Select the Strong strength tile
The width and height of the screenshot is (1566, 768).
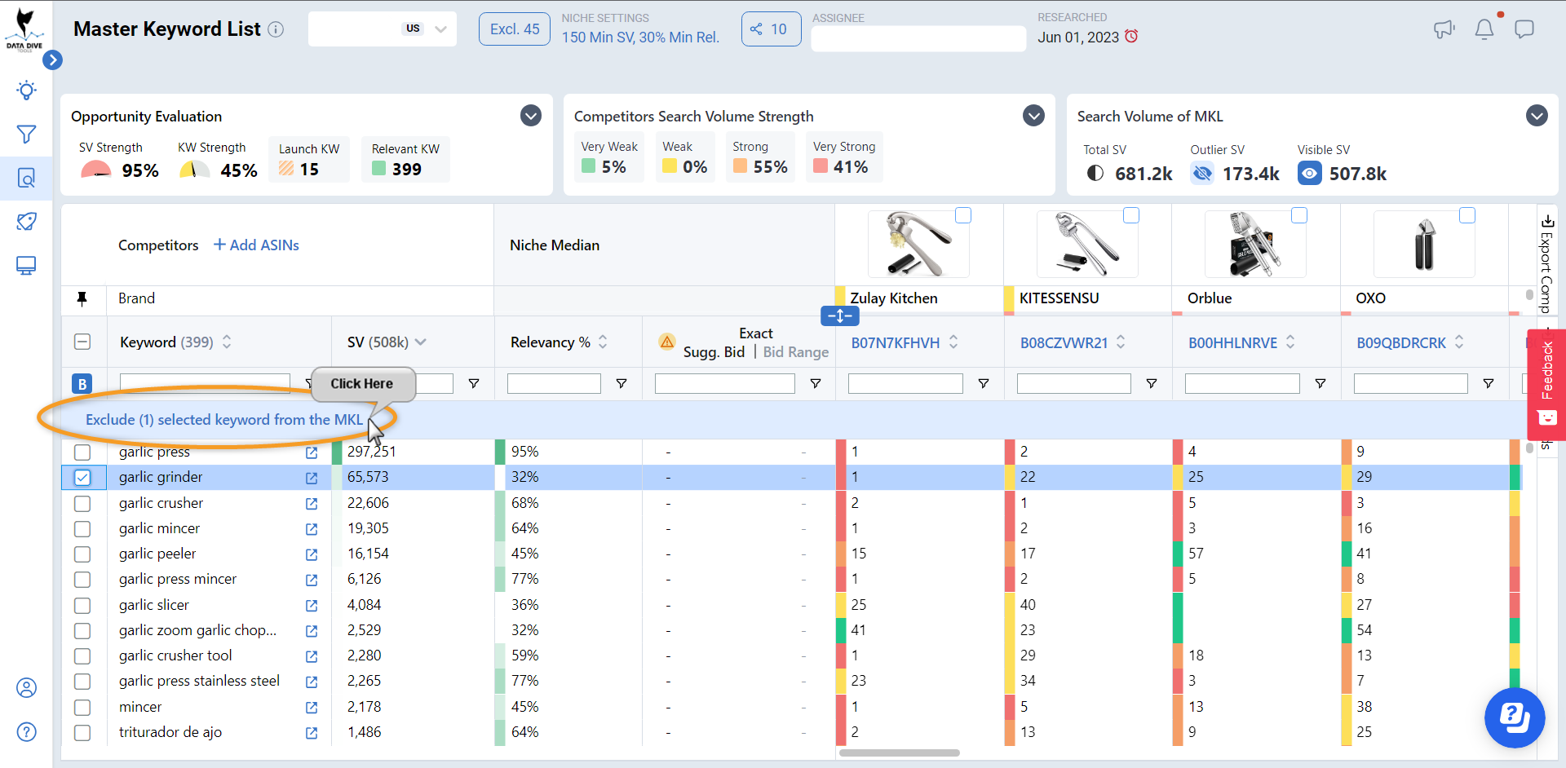[760, 157]
